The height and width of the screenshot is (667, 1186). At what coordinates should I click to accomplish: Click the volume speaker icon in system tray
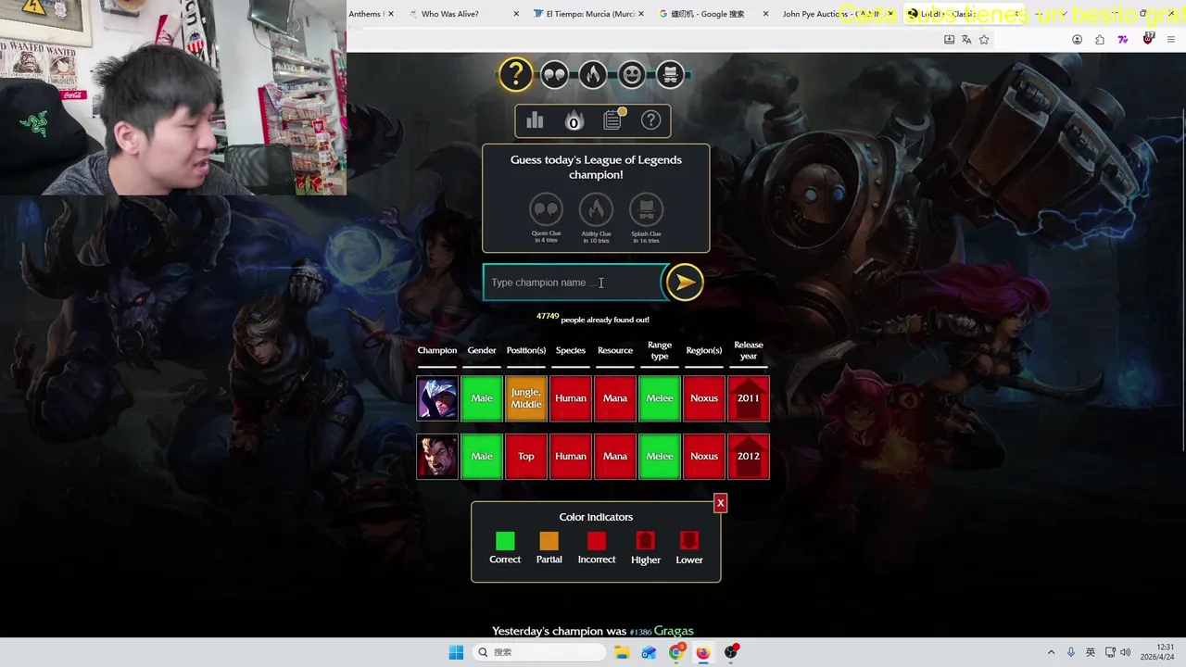(x=1126, y=652)
